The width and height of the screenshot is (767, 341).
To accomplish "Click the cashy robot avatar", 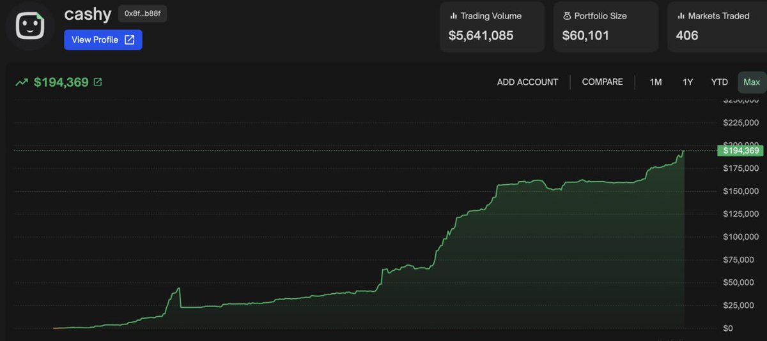I will (30, 27).
